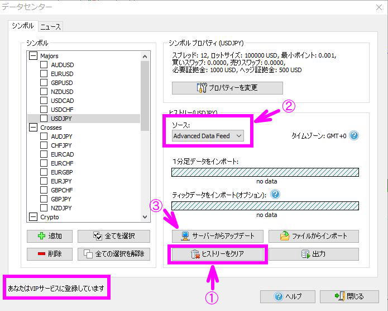Check the NZDUSD checkbox
Screen dimensions: 388x311
tap(44, 92)
